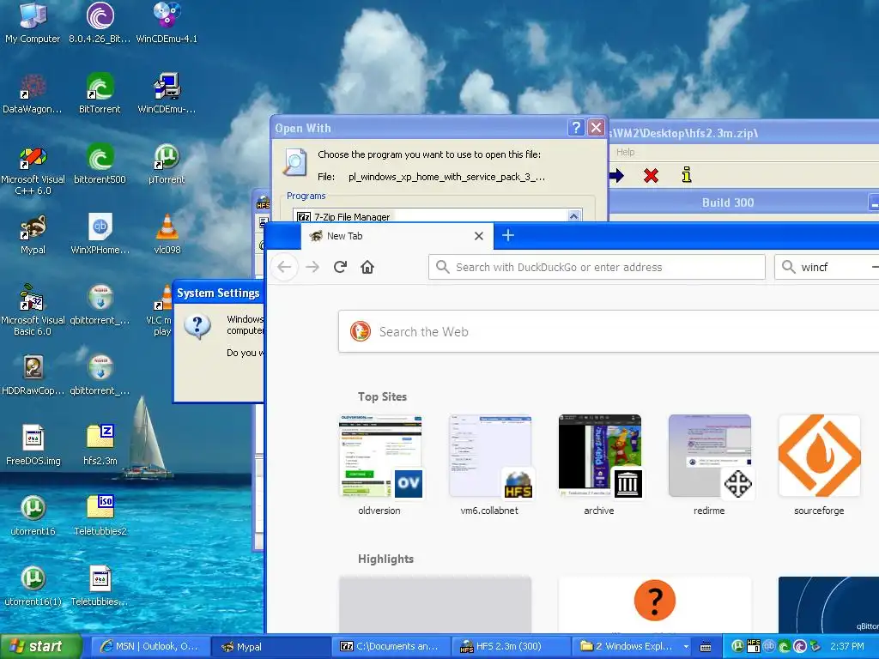Click the keyboard language bar icon
The width and height of the screenshot is (879, 659).
706,647
